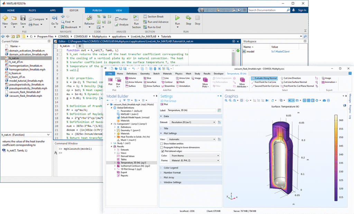Click the temperature color legend bar
This screenshot has width=354, height=214.
(x=336, y=158)
